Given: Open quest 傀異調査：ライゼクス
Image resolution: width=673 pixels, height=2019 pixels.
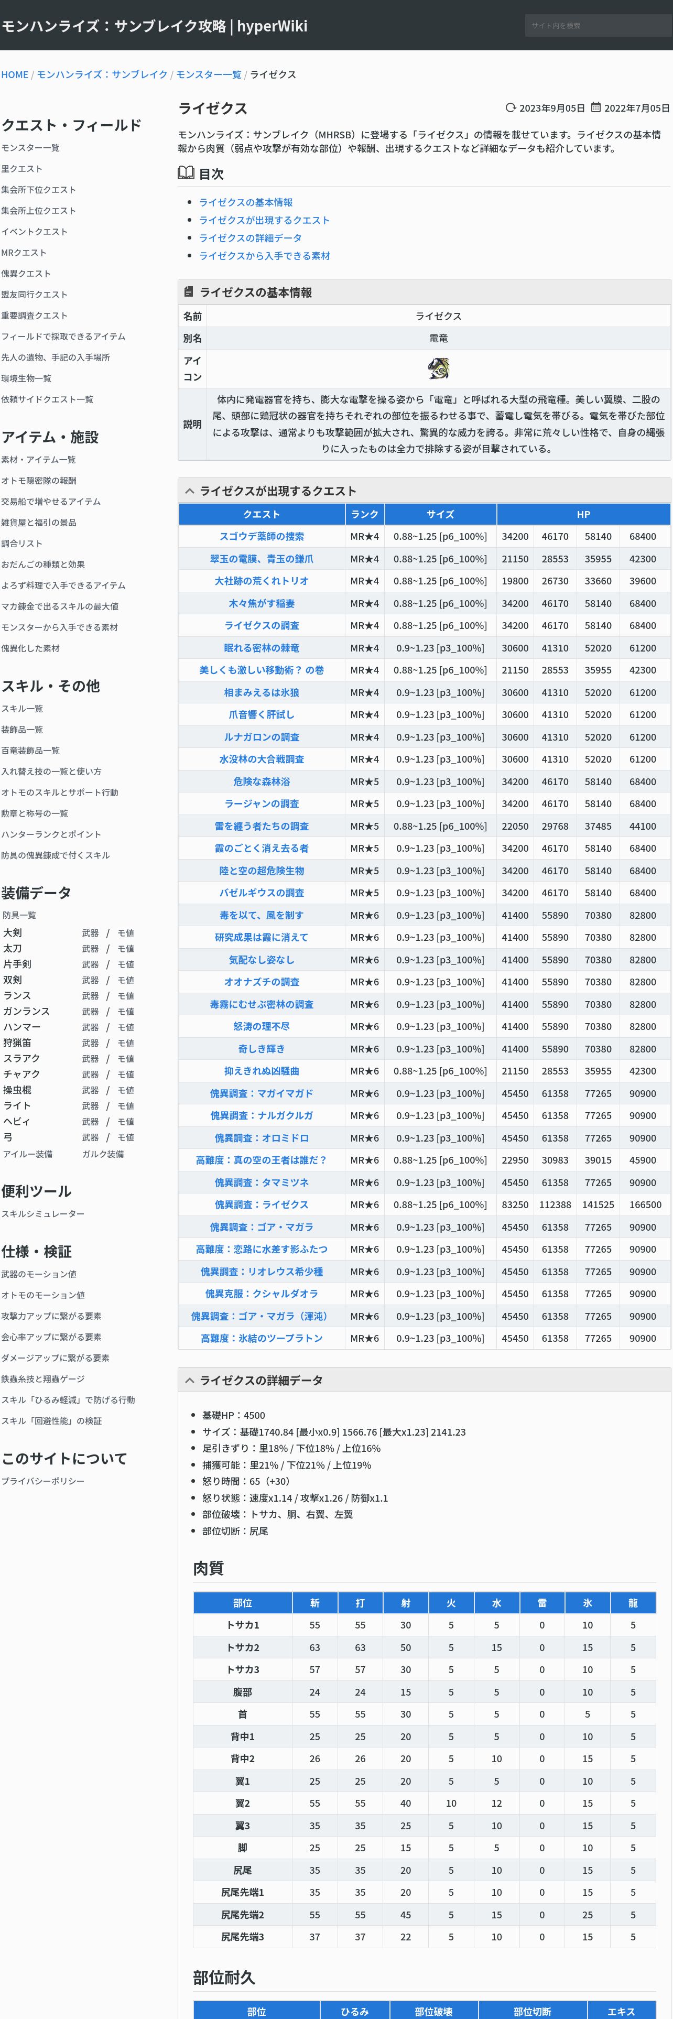Looking at the screenshot, I should pyautogui.click(x=262, y=1204).
